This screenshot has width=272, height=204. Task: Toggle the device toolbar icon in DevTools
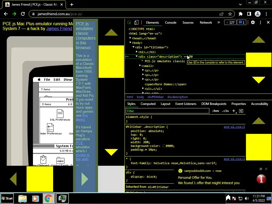click(x=136, y=23)
